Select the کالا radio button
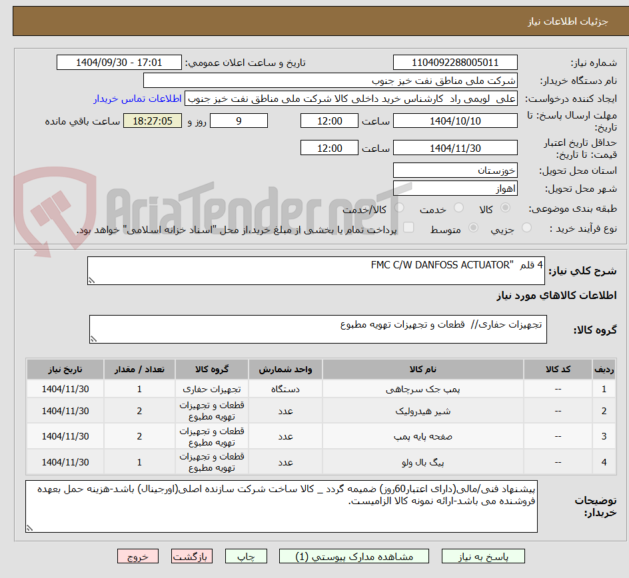The width and height of the screenshot is (629, 578). (x=506, y=208)
